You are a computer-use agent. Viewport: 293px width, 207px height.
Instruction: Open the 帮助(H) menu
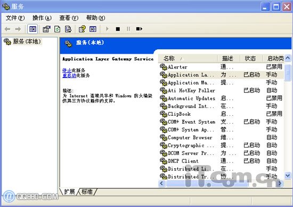[95, 18]
